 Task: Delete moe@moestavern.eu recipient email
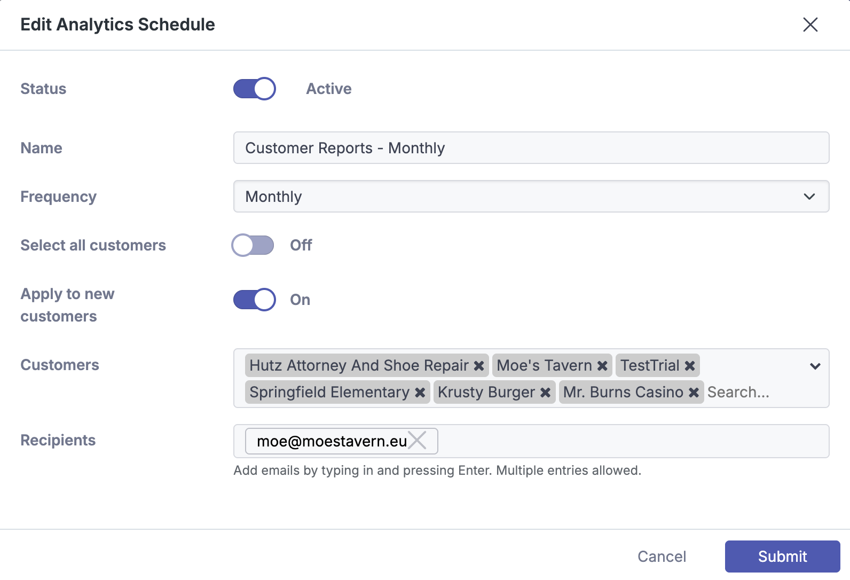pos(418,441)
